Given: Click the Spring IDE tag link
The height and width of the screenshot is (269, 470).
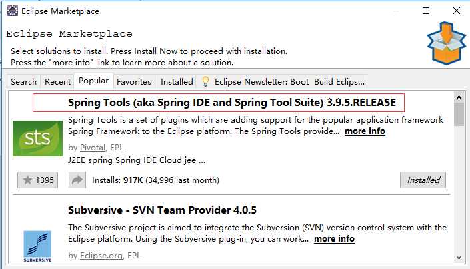Looking at the screenshot, I should pos(136,160).
